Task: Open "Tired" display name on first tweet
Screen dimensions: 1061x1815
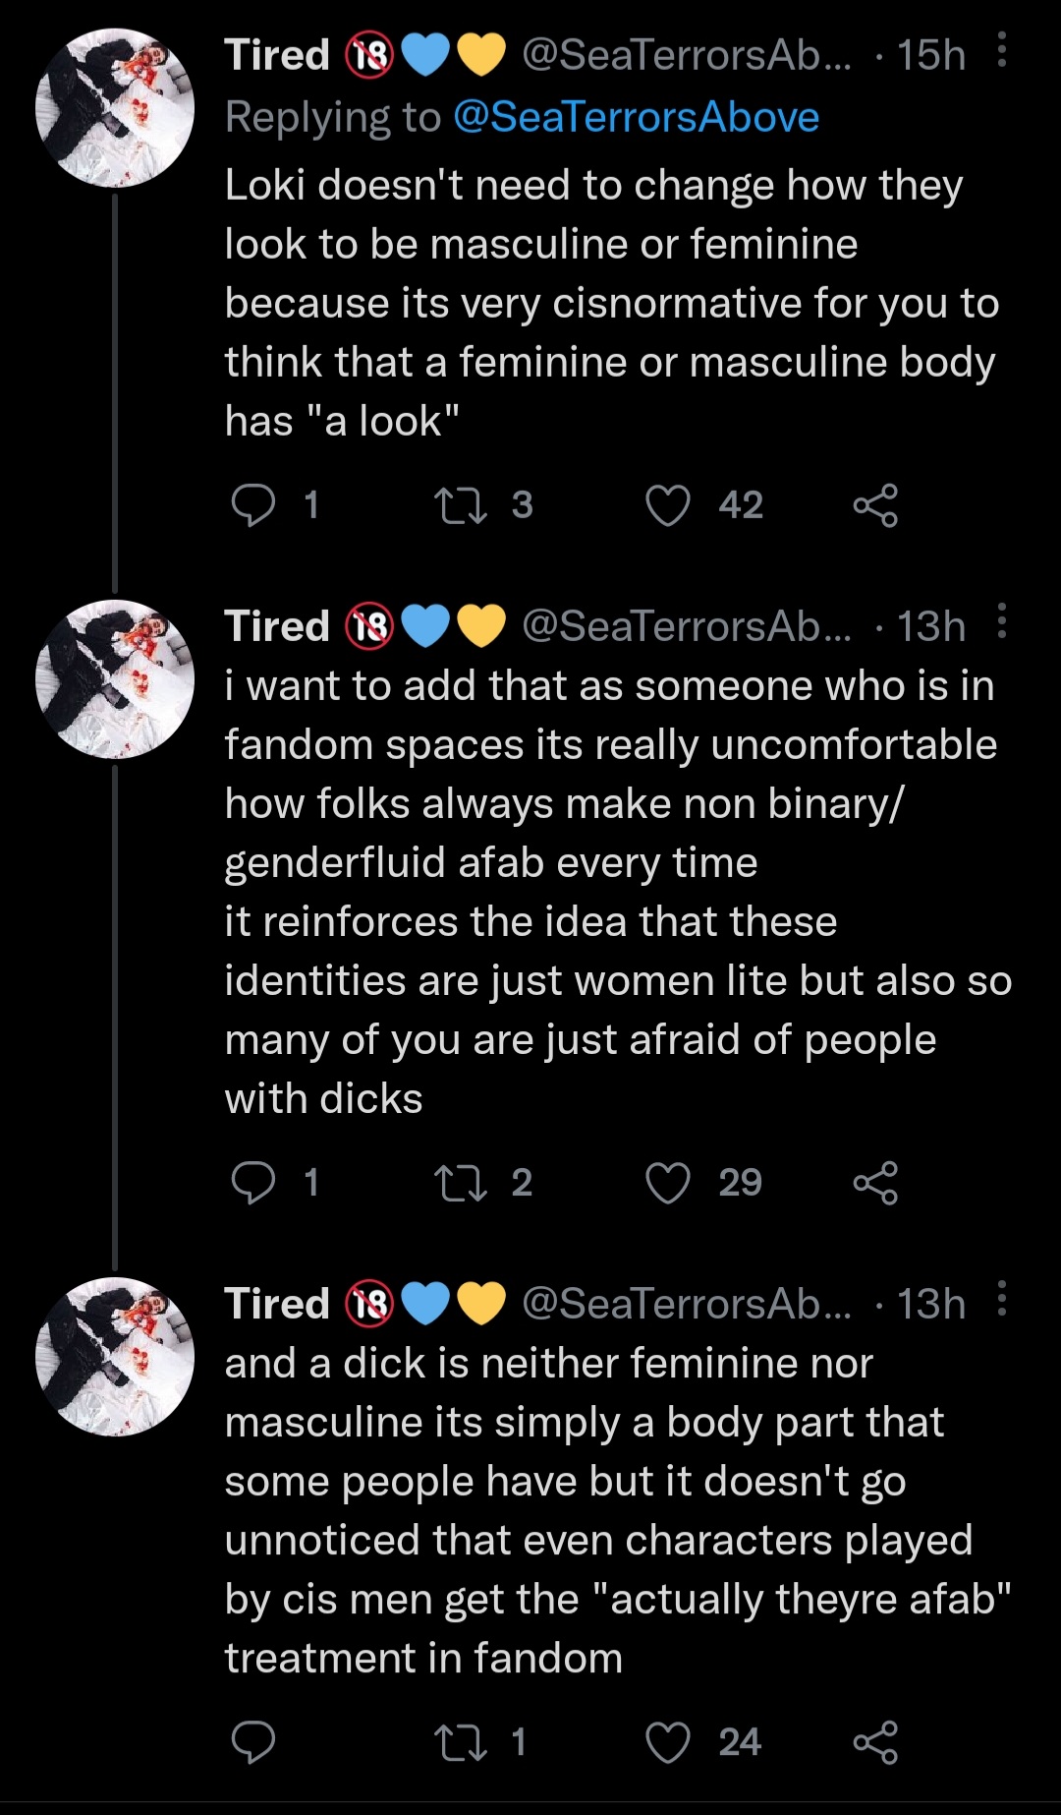Action: click(277, 55)
